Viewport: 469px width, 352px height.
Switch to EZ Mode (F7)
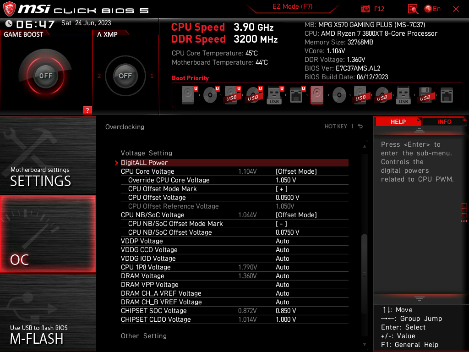pos(293,6)
